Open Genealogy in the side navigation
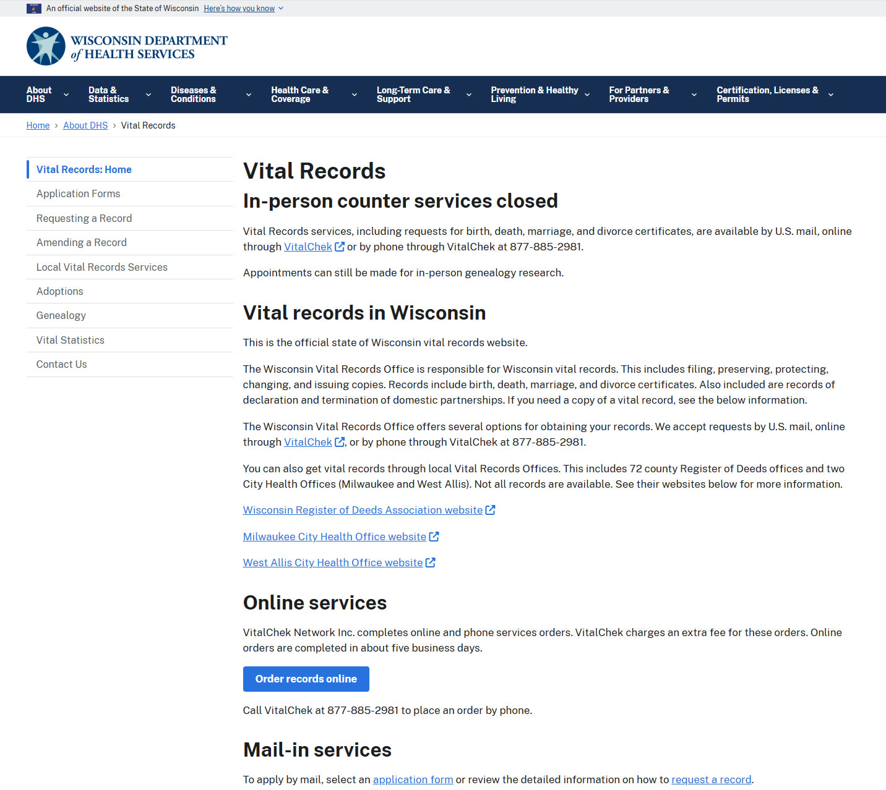 coord(61,315)
